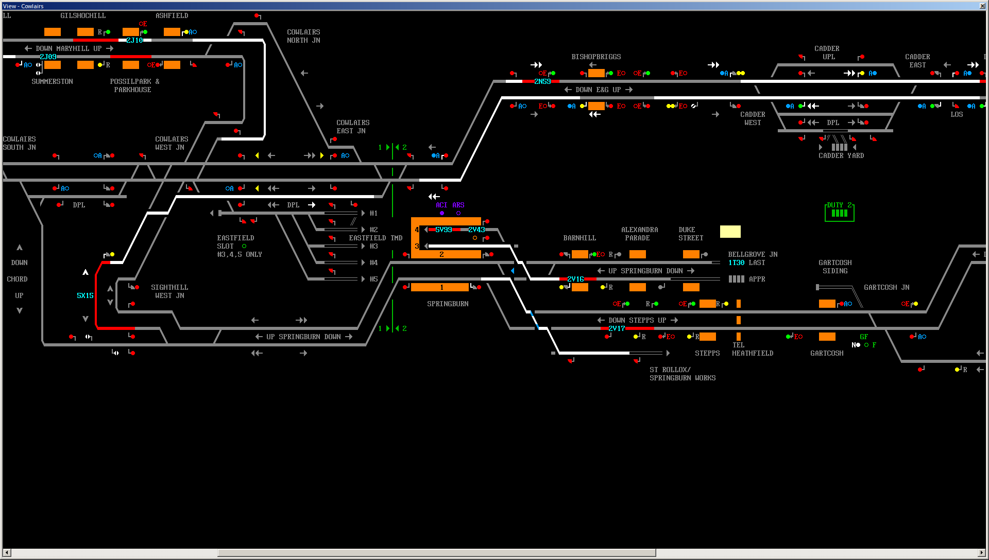
Task: Select train description 2N59 near Bishopbriggs
Action: [x=542, y=81]
